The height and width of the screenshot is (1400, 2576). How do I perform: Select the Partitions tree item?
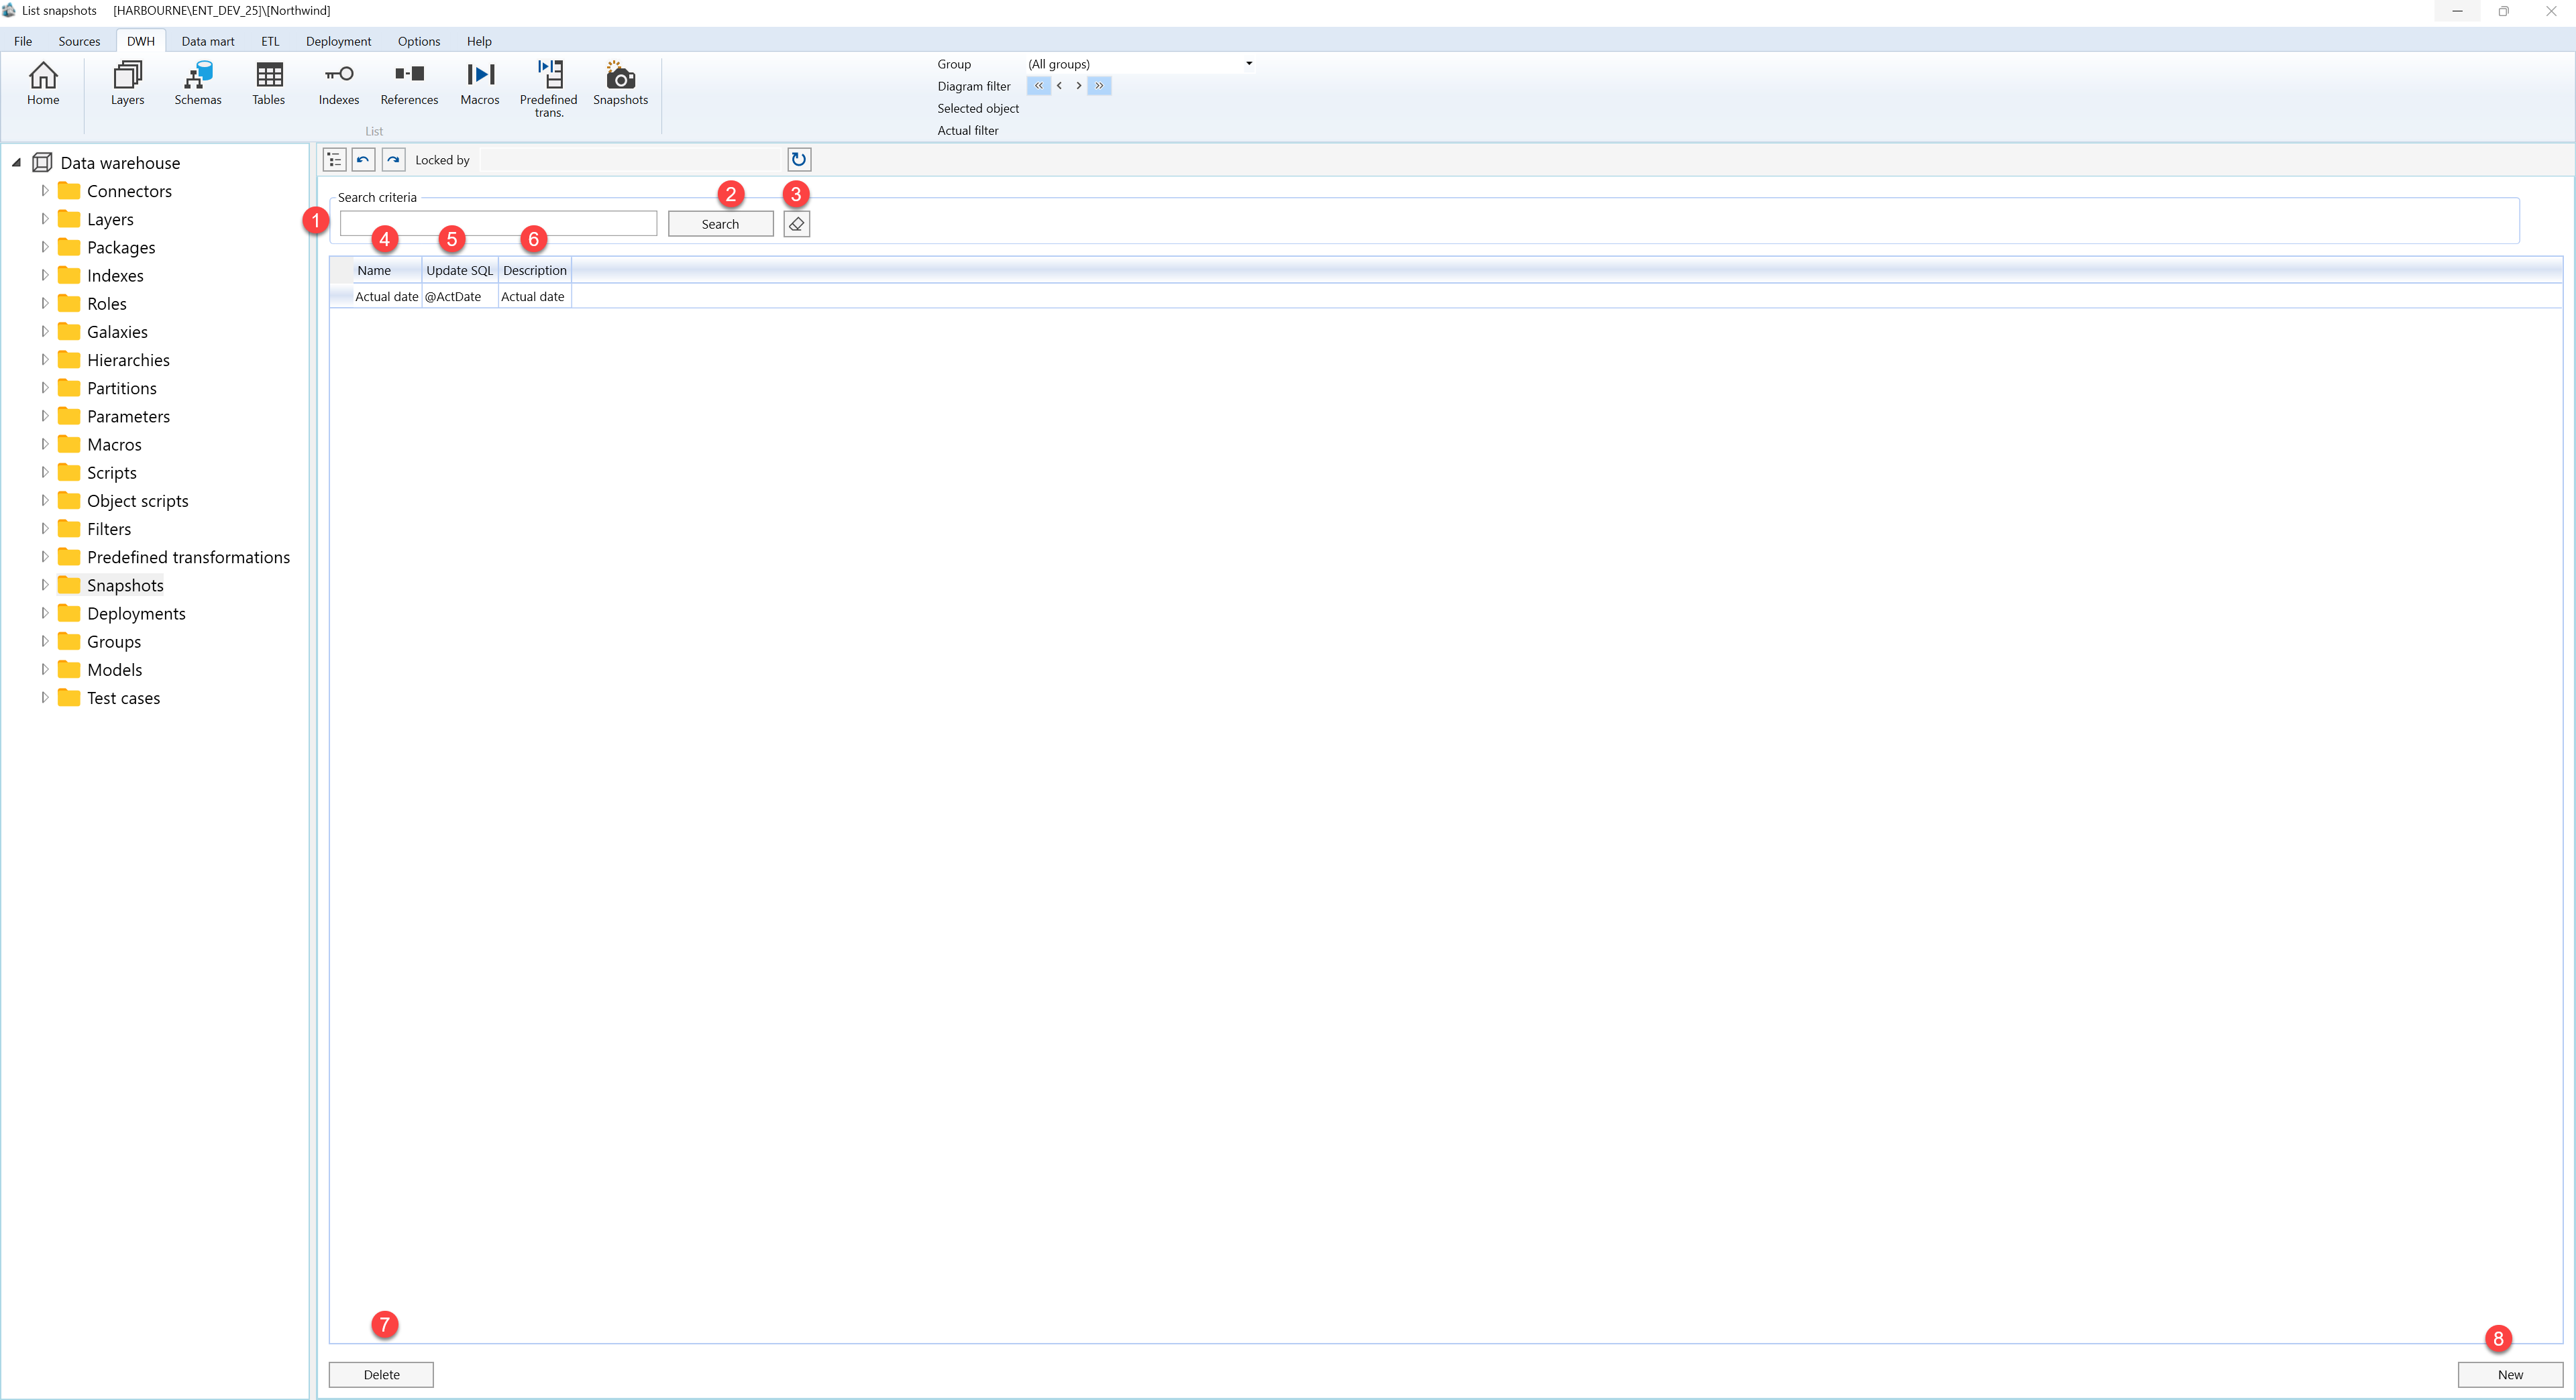click(122, 388)
